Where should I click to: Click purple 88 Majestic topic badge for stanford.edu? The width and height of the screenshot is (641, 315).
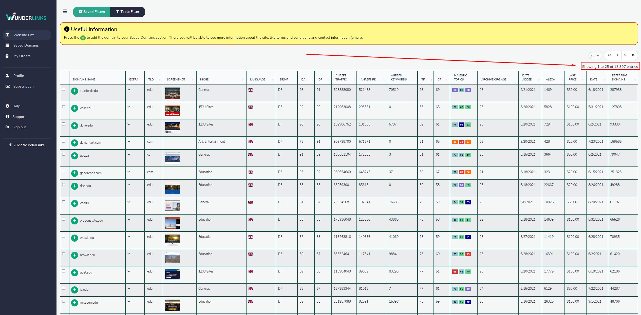click(x=455, y=90)
